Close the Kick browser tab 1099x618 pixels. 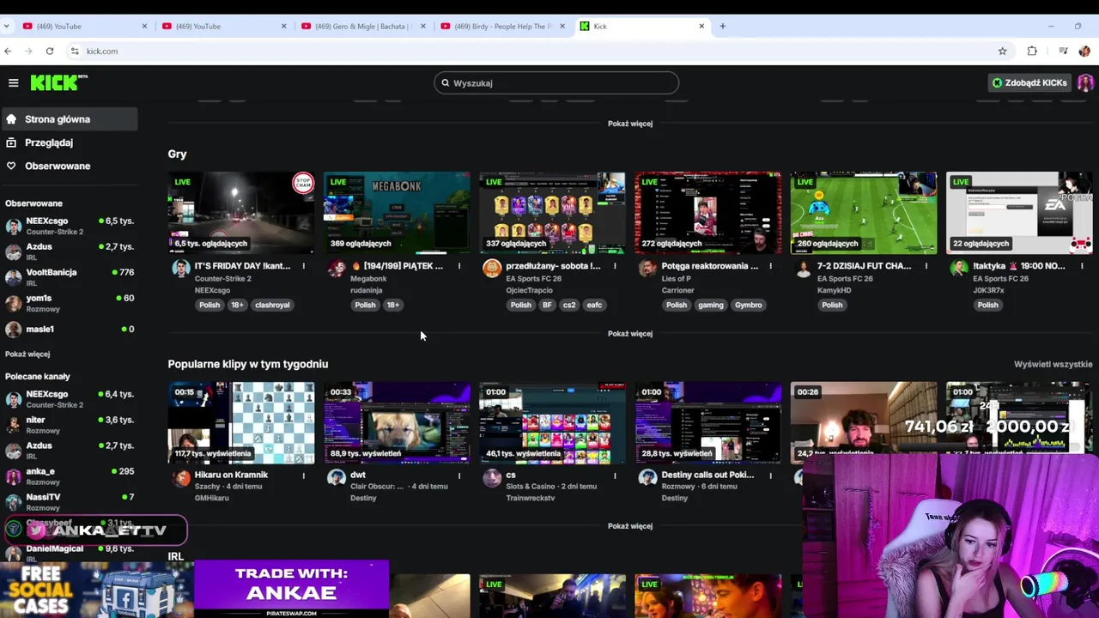(701, 26)
